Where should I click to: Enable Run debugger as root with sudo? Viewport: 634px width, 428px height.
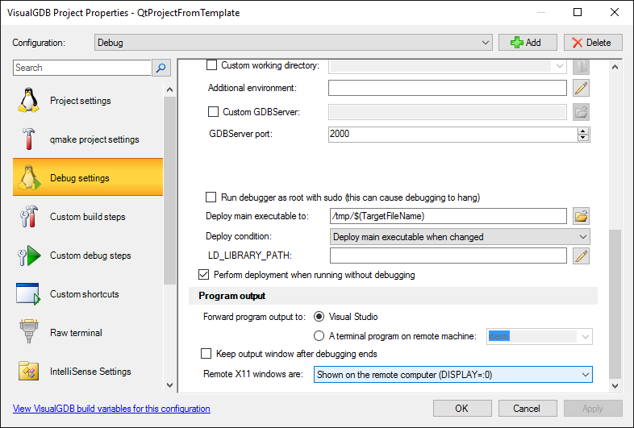tap(211, 197)
